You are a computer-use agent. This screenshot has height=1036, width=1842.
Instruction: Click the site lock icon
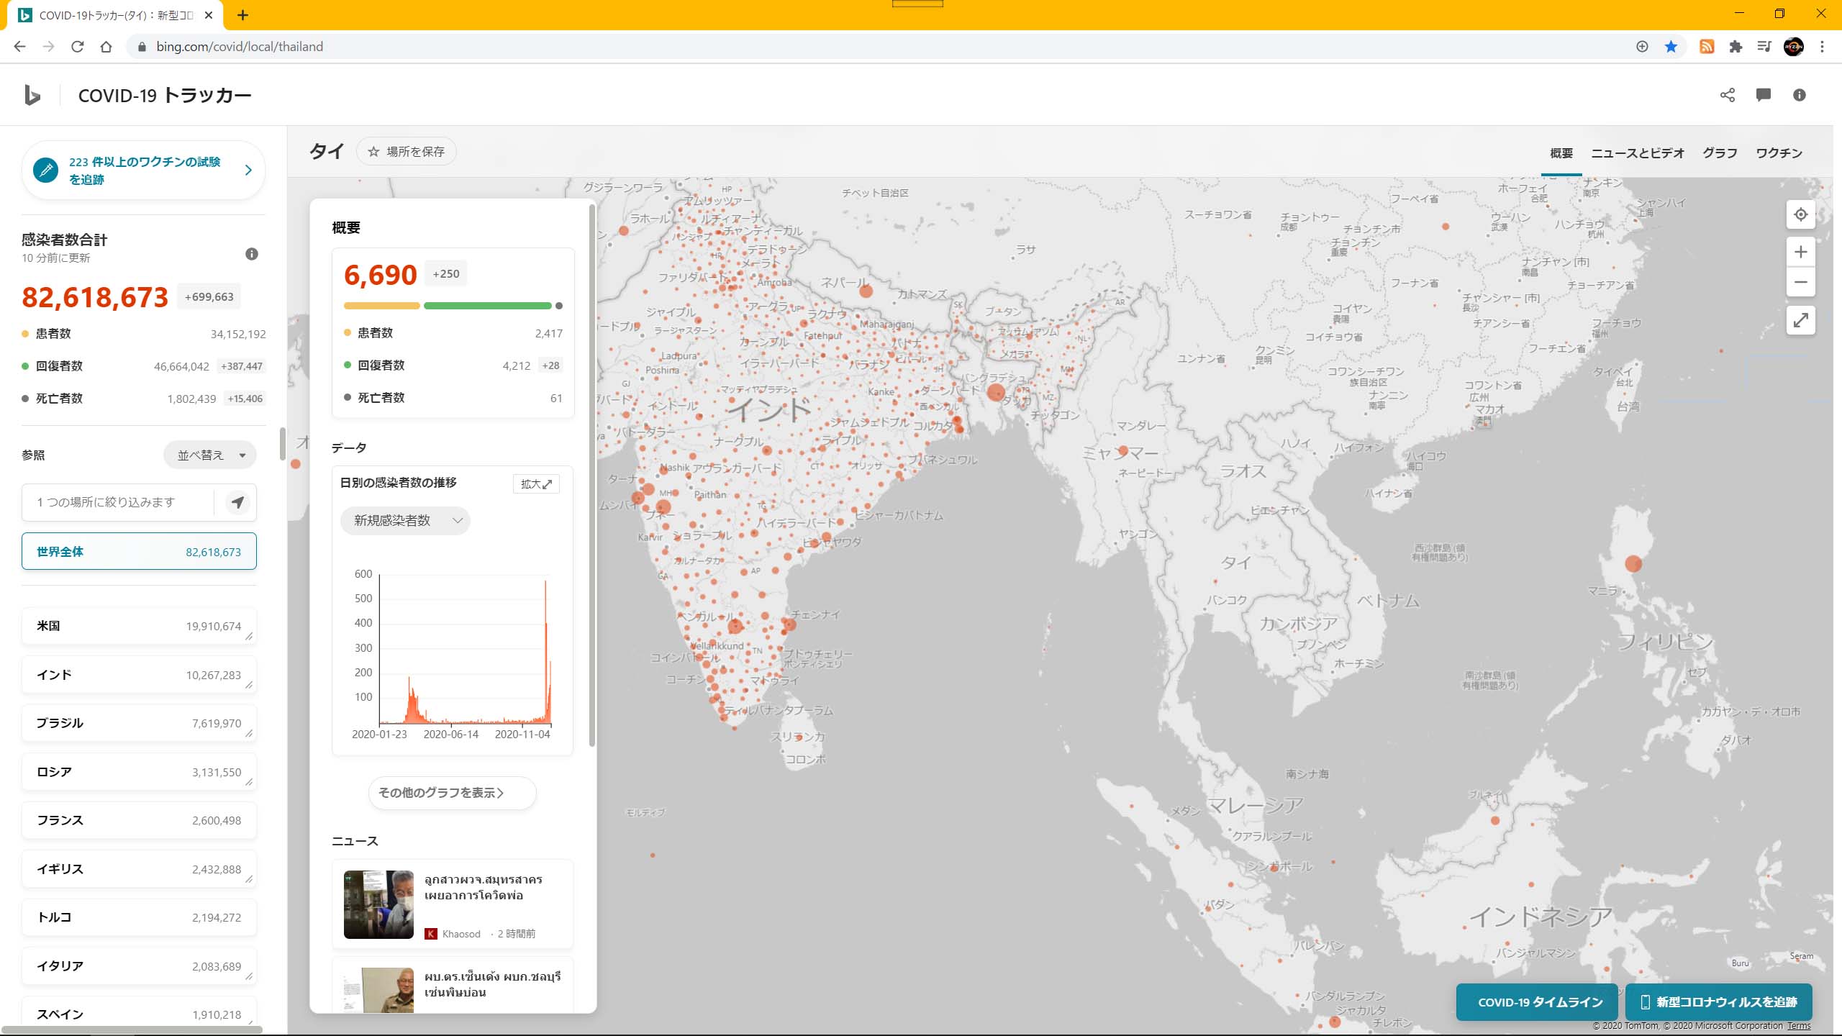click(142, 47)
